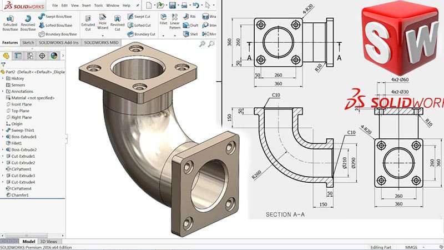Open the ConfigurationManager tab
This screenshot has width=444, height=250.
point(30,56)
